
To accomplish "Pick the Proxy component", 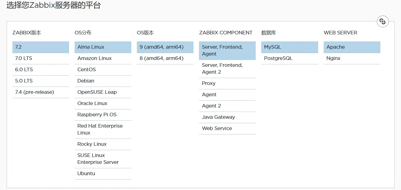I will pyautogui.click(x=227, y=83).
